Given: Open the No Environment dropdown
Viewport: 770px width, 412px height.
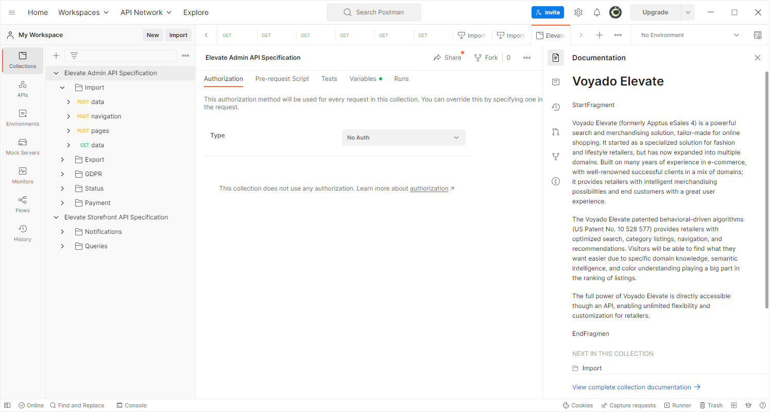Looking at the screenshot, I should pyautogui.click(x=690, y=35).
